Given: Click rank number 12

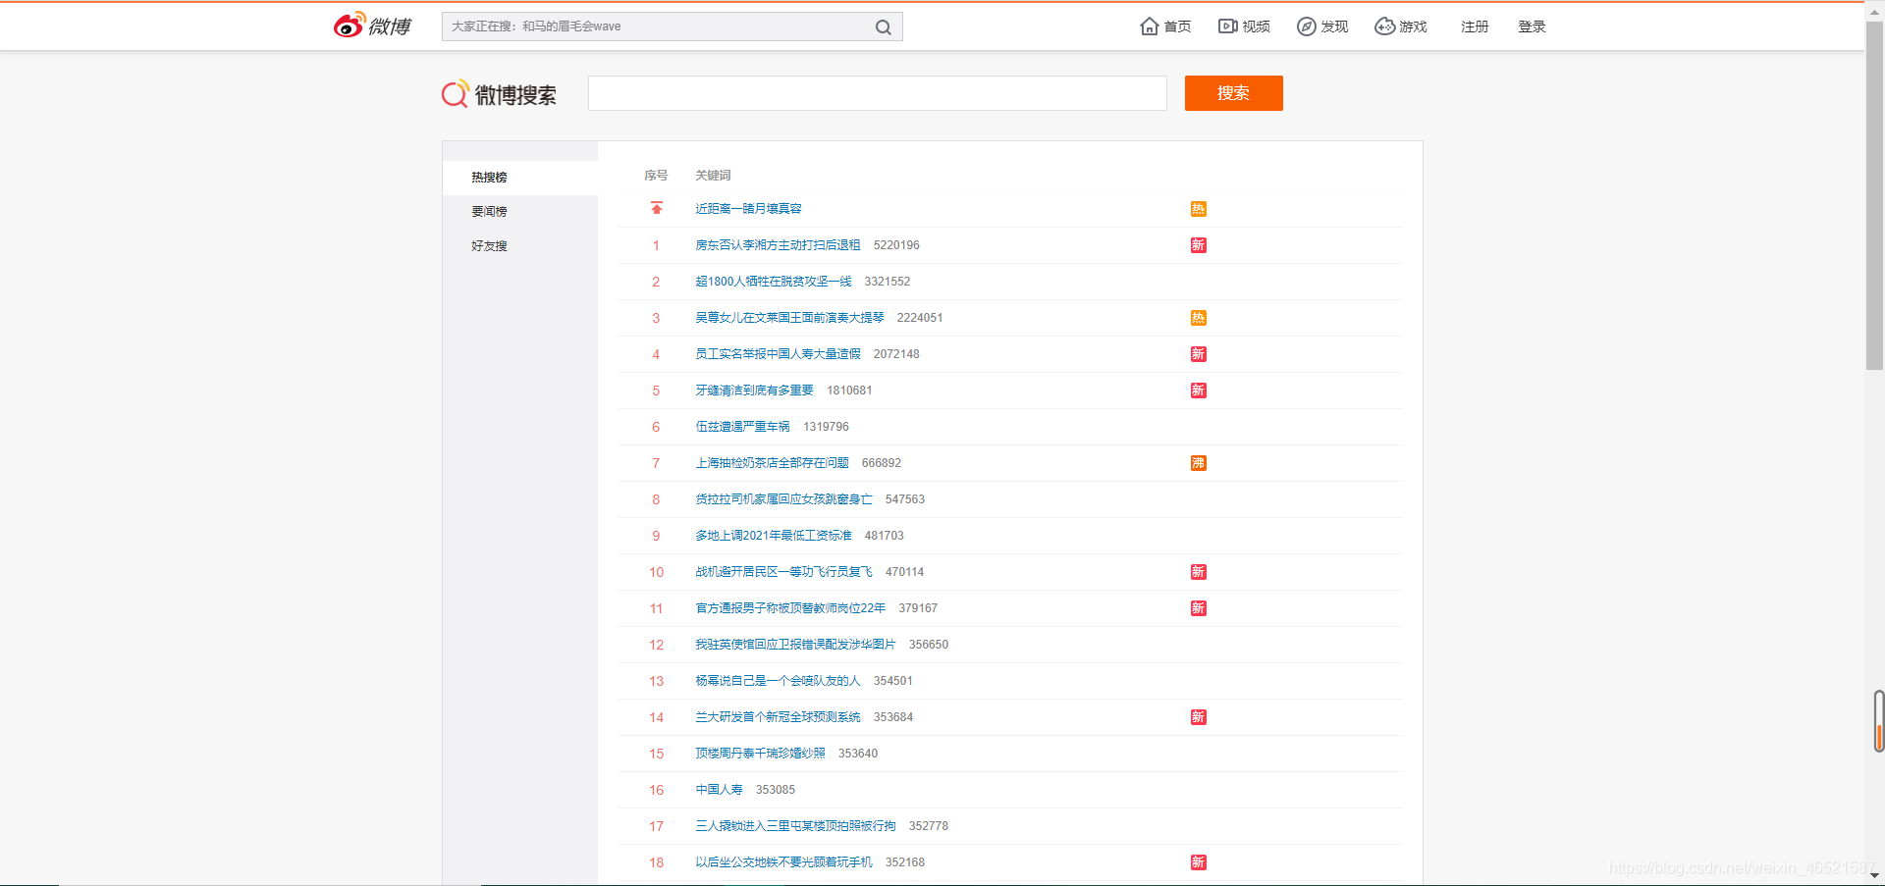Looking at the screenshot, I should point(656,645).
